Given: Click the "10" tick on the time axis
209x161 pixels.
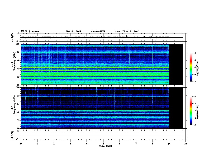Looking at the screenshot, I should pos(186,143).
